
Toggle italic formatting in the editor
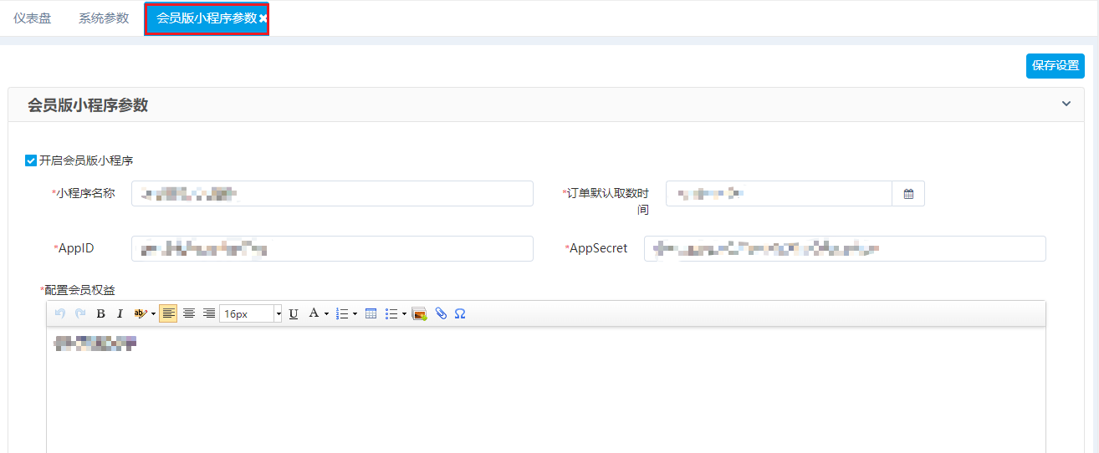click(120, 313)
